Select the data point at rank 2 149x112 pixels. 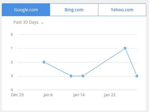tap(44, 62)
